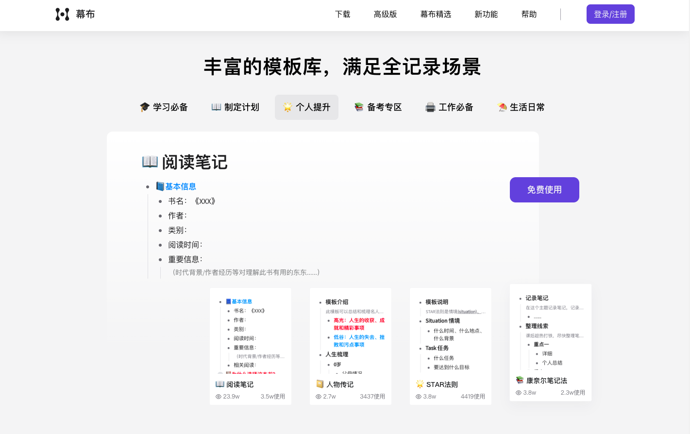Open the 帮助 menu item

click(x=529, y=14)
